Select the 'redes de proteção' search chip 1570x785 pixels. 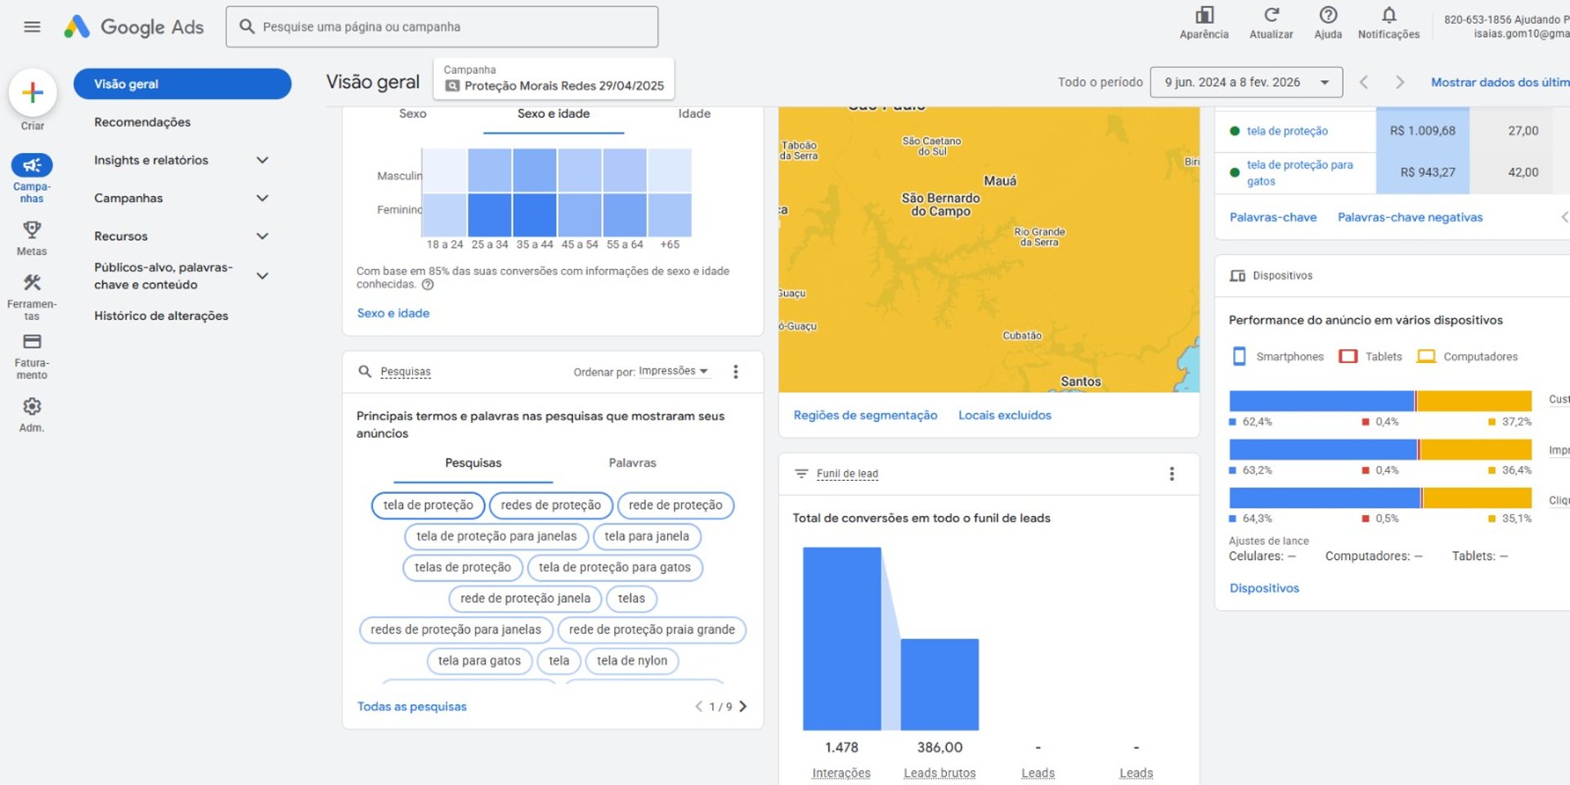[551, 505]
